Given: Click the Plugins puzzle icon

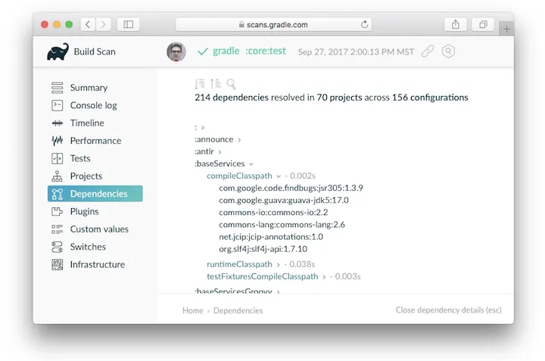Looking at the screenshot, I should 58,211.
